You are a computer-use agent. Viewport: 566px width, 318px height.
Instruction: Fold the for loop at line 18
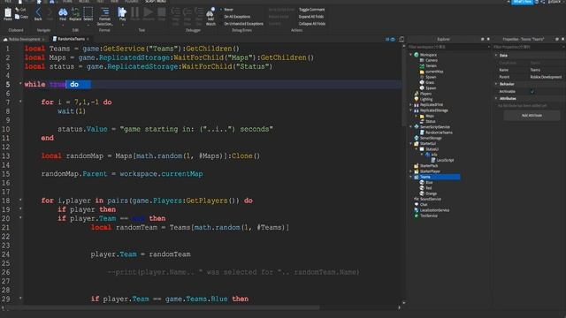pyautogui.click(x=20, y=200)
